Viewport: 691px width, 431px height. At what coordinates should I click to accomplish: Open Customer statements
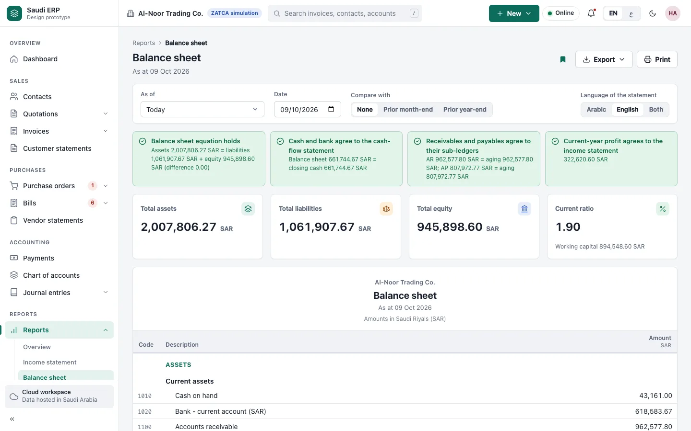[x=59, y=148]
